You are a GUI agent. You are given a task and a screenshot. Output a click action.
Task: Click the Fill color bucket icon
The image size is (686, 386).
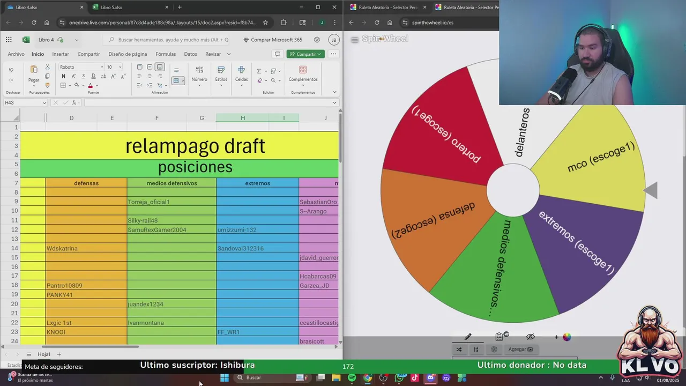point(77,85)
